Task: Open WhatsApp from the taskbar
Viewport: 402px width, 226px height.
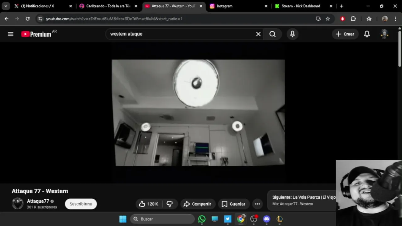Action: (x=202, y=219)
